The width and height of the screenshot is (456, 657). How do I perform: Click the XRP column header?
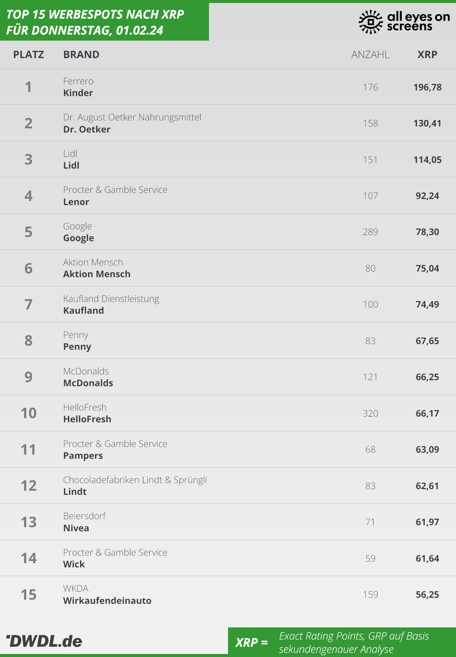tap(427, 55)
